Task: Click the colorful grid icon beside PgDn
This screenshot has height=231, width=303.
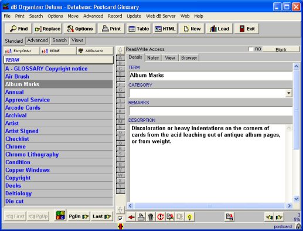Action: 60,215
